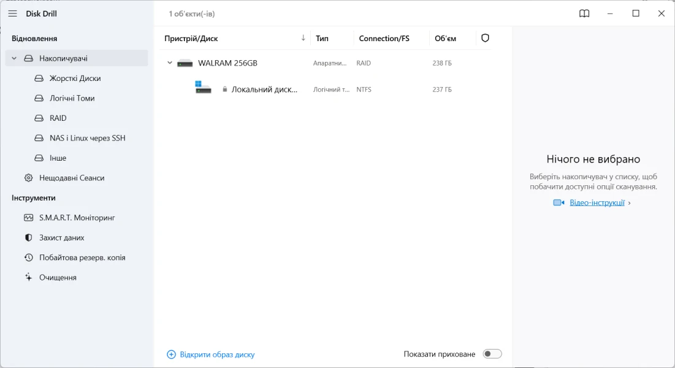
Task: Minimize the Disk Drill window
Action: (610, 13)
